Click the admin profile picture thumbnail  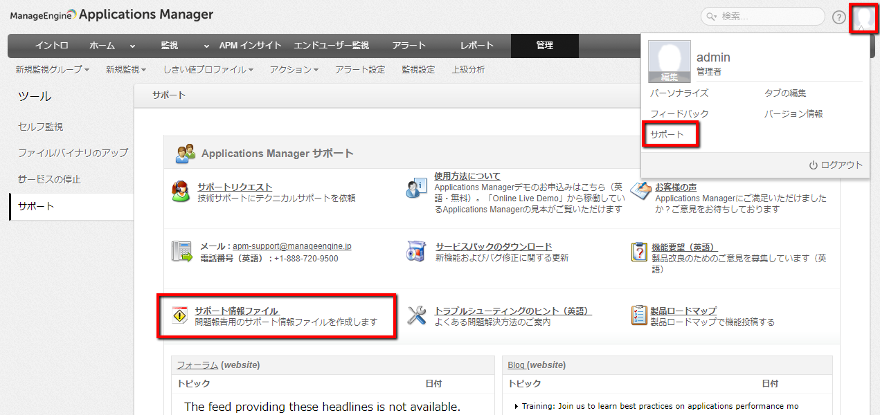click(669, 61)
